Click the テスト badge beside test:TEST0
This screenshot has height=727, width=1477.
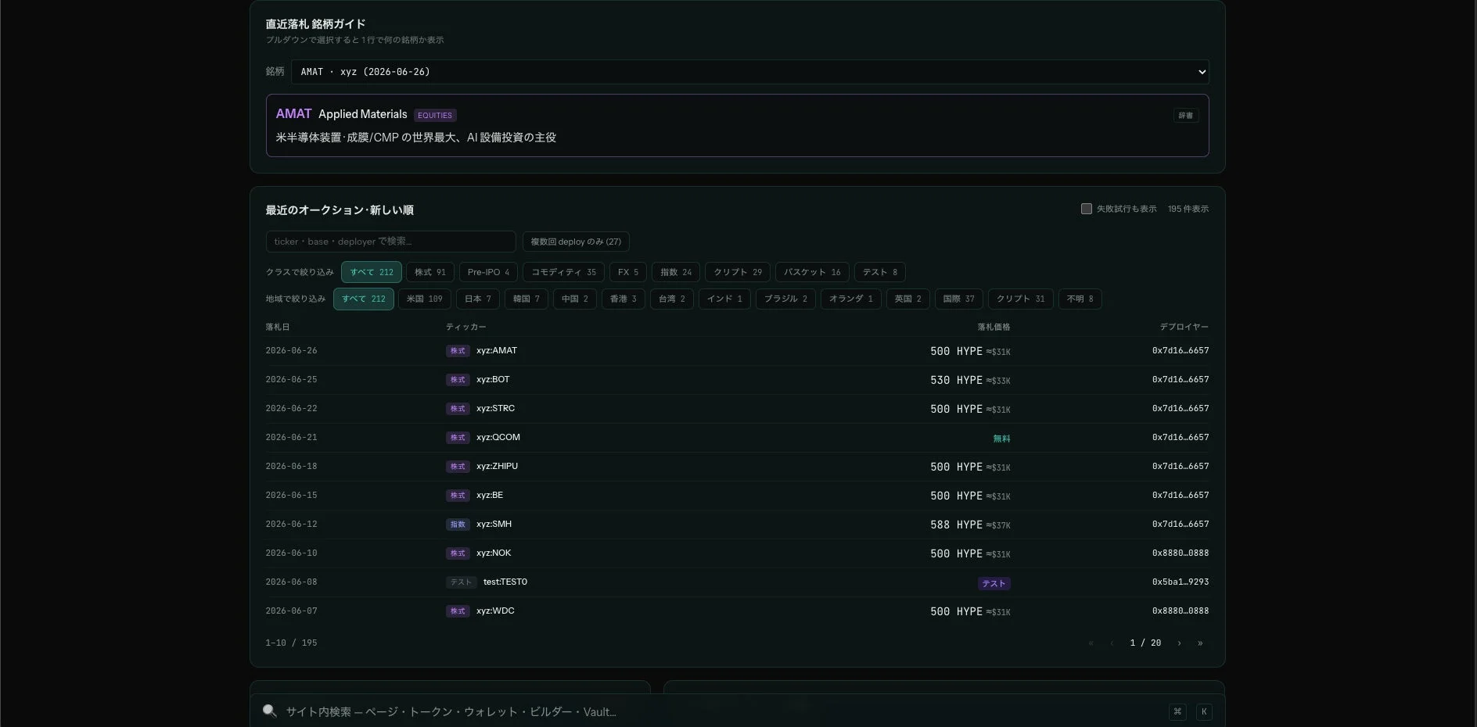[461, 582]
